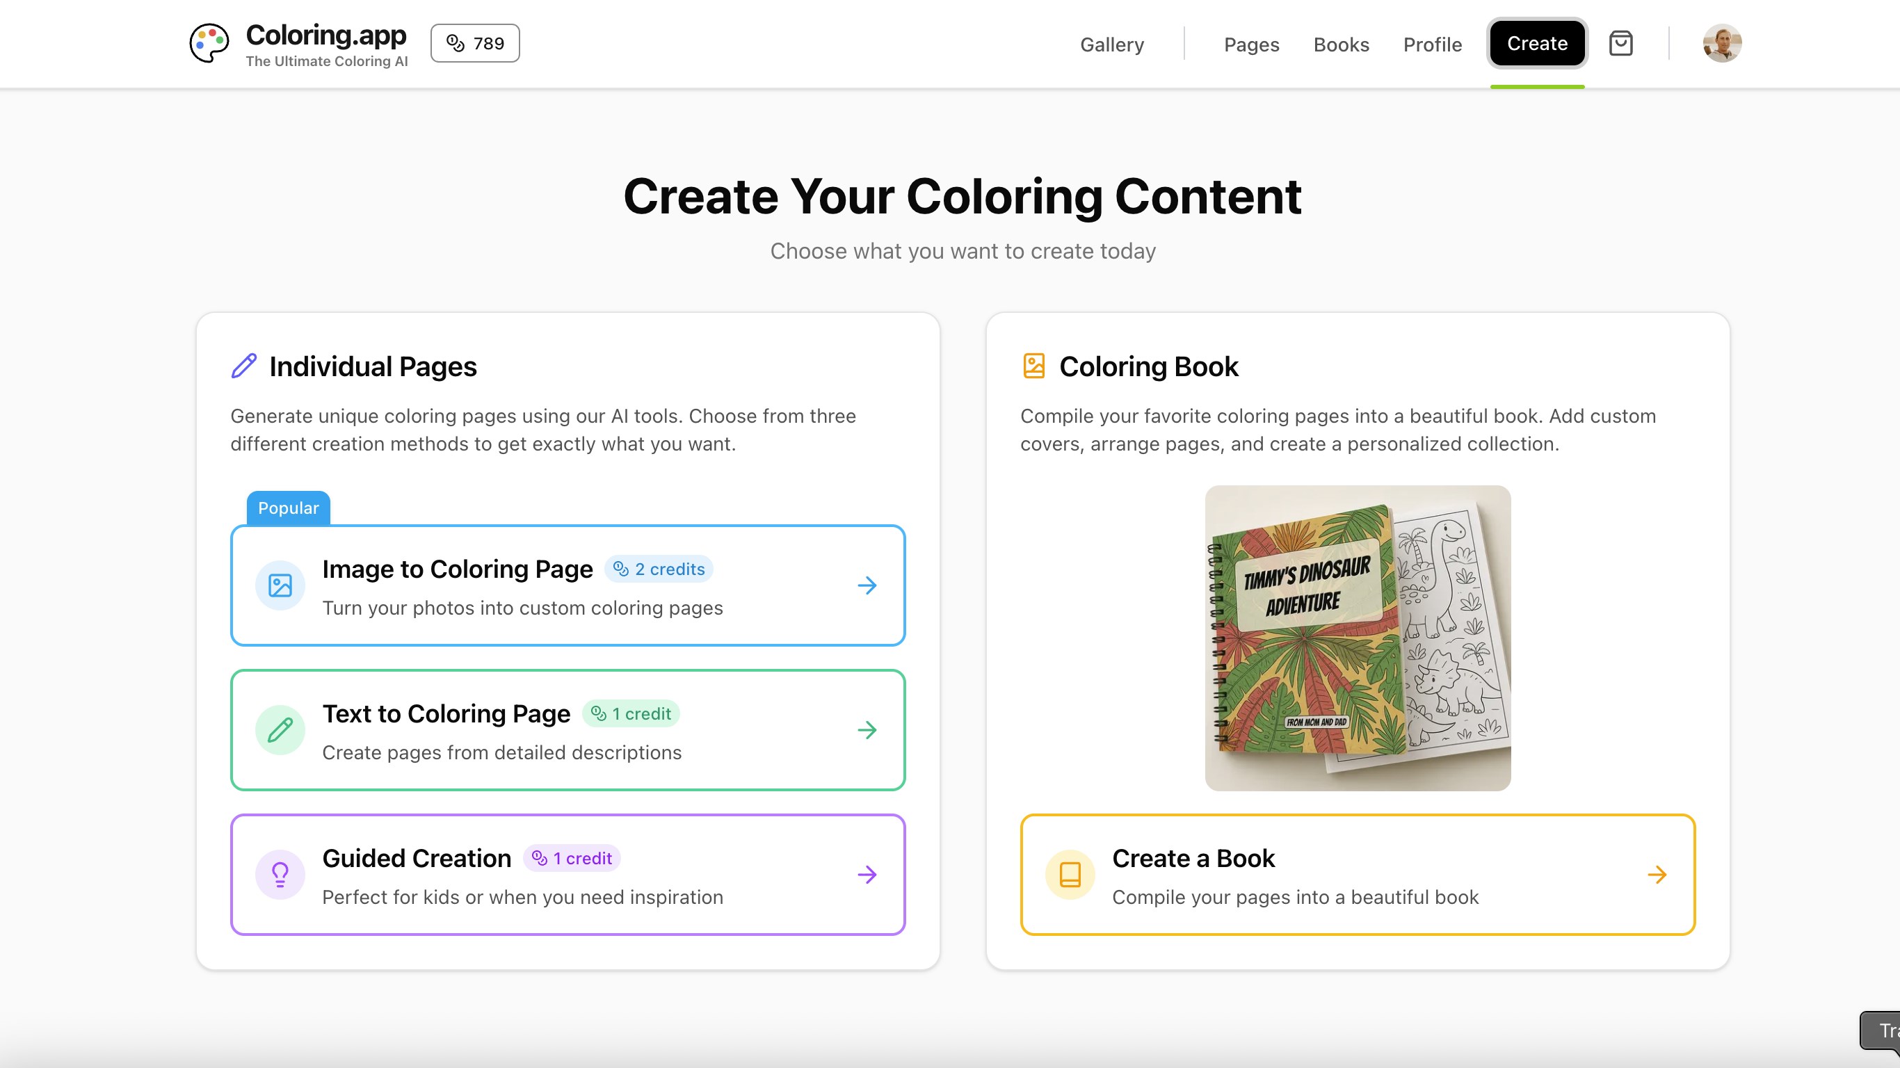Select the Image to Coloring Page title

(x=458, y=569)
